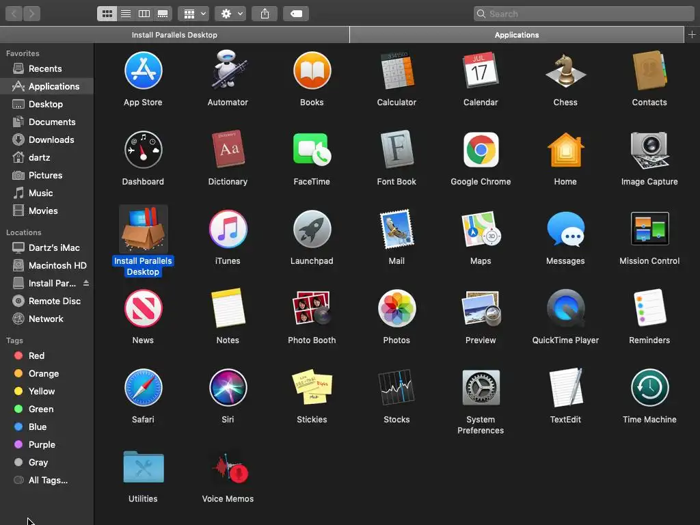Image resolution: width=700 pixels, height=525 pixels.
Task: Filter by the Purple tag
Action: tap(47, 444)
